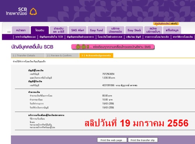Switch to the SMS Alert tab

[x=78, y=30]
